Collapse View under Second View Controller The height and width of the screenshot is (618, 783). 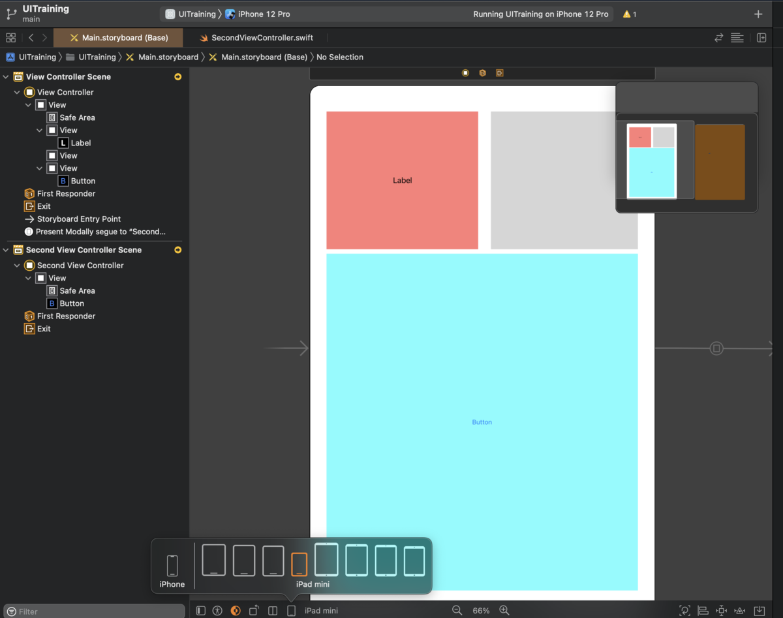point(28,278)
